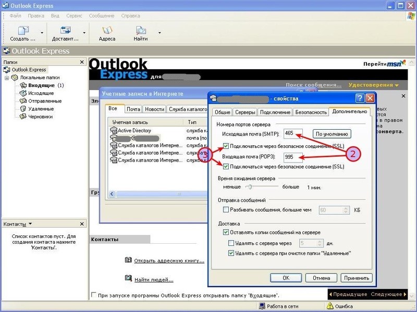Click the Outlook Express title bar icon
Viewport: 417px width, 312px height.
[5, 5]
